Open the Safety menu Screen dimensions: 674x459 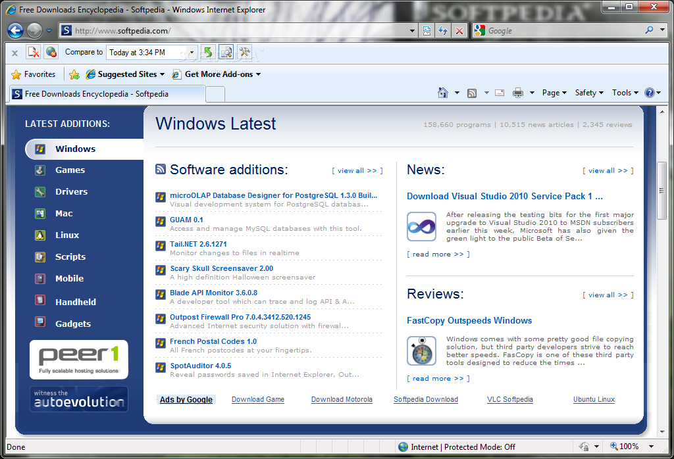click(x=589, y=93)
